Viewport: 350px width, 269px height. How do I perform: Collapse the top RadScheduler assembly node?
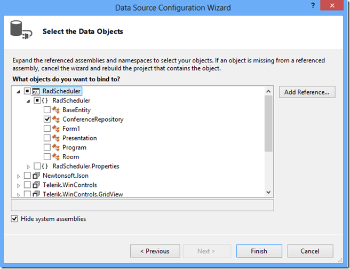(19, 91)
